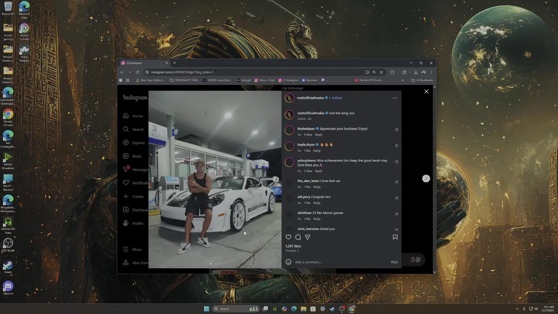Screen dimensions: 558x314
Task: Reply to the limitedspec comment
Action: click(319, 135)
